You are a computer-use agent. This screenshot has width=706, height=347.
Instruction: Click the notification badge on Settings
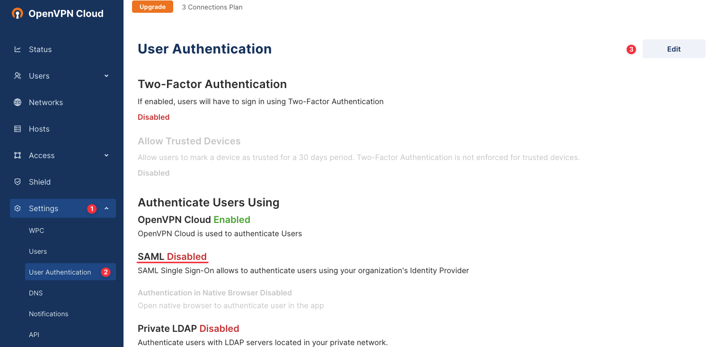click(91, 208)
